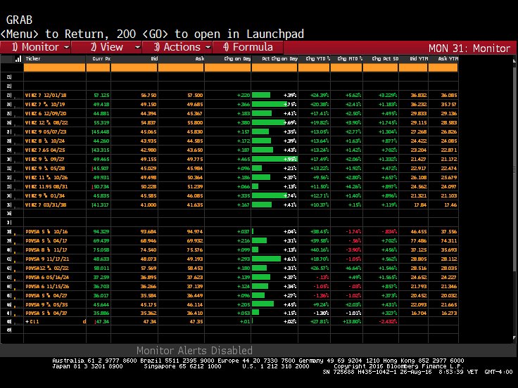The width and height of the screenshot is (518, 388).
Task: Click the Chg Pct 5D column header
Action: click(x=385, y=59)
